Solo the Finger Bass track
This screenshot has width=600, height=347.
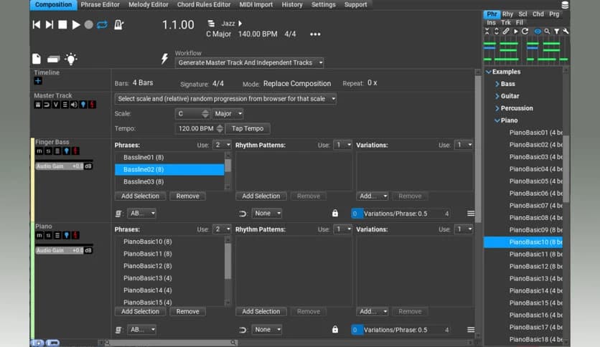48,151
